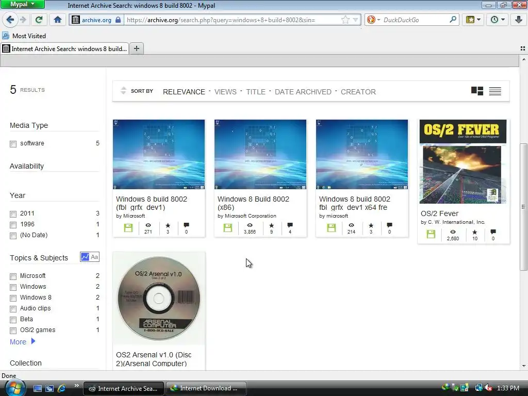Open the Downloads arrow button
The width and height of the screenshot is (528, 396).
[x=519, y=20]
